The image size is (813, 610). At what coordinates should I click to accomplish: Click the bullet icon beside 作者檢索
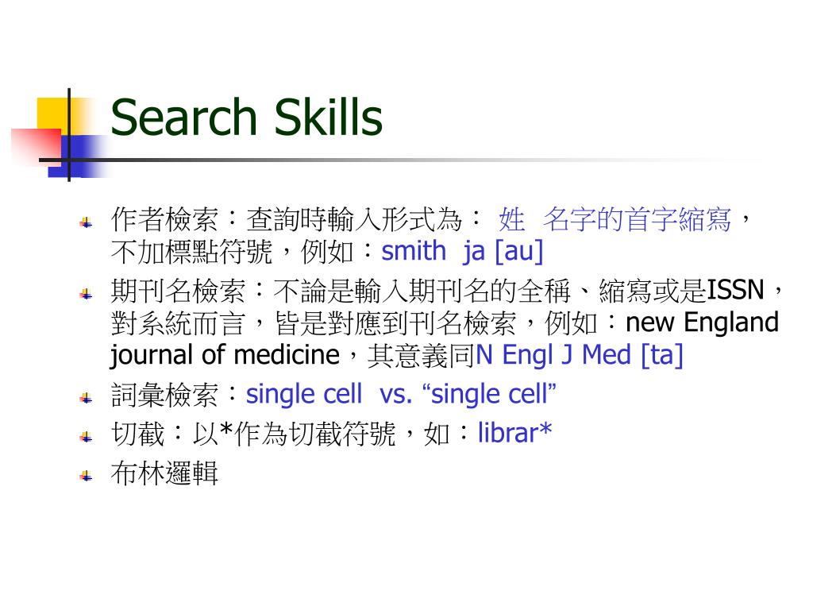point(86,223)
